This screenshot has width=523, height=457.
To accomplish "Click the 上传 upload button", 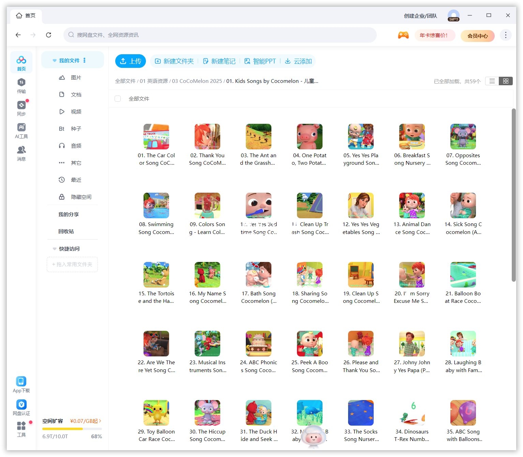I will click(x=130, y=61).
